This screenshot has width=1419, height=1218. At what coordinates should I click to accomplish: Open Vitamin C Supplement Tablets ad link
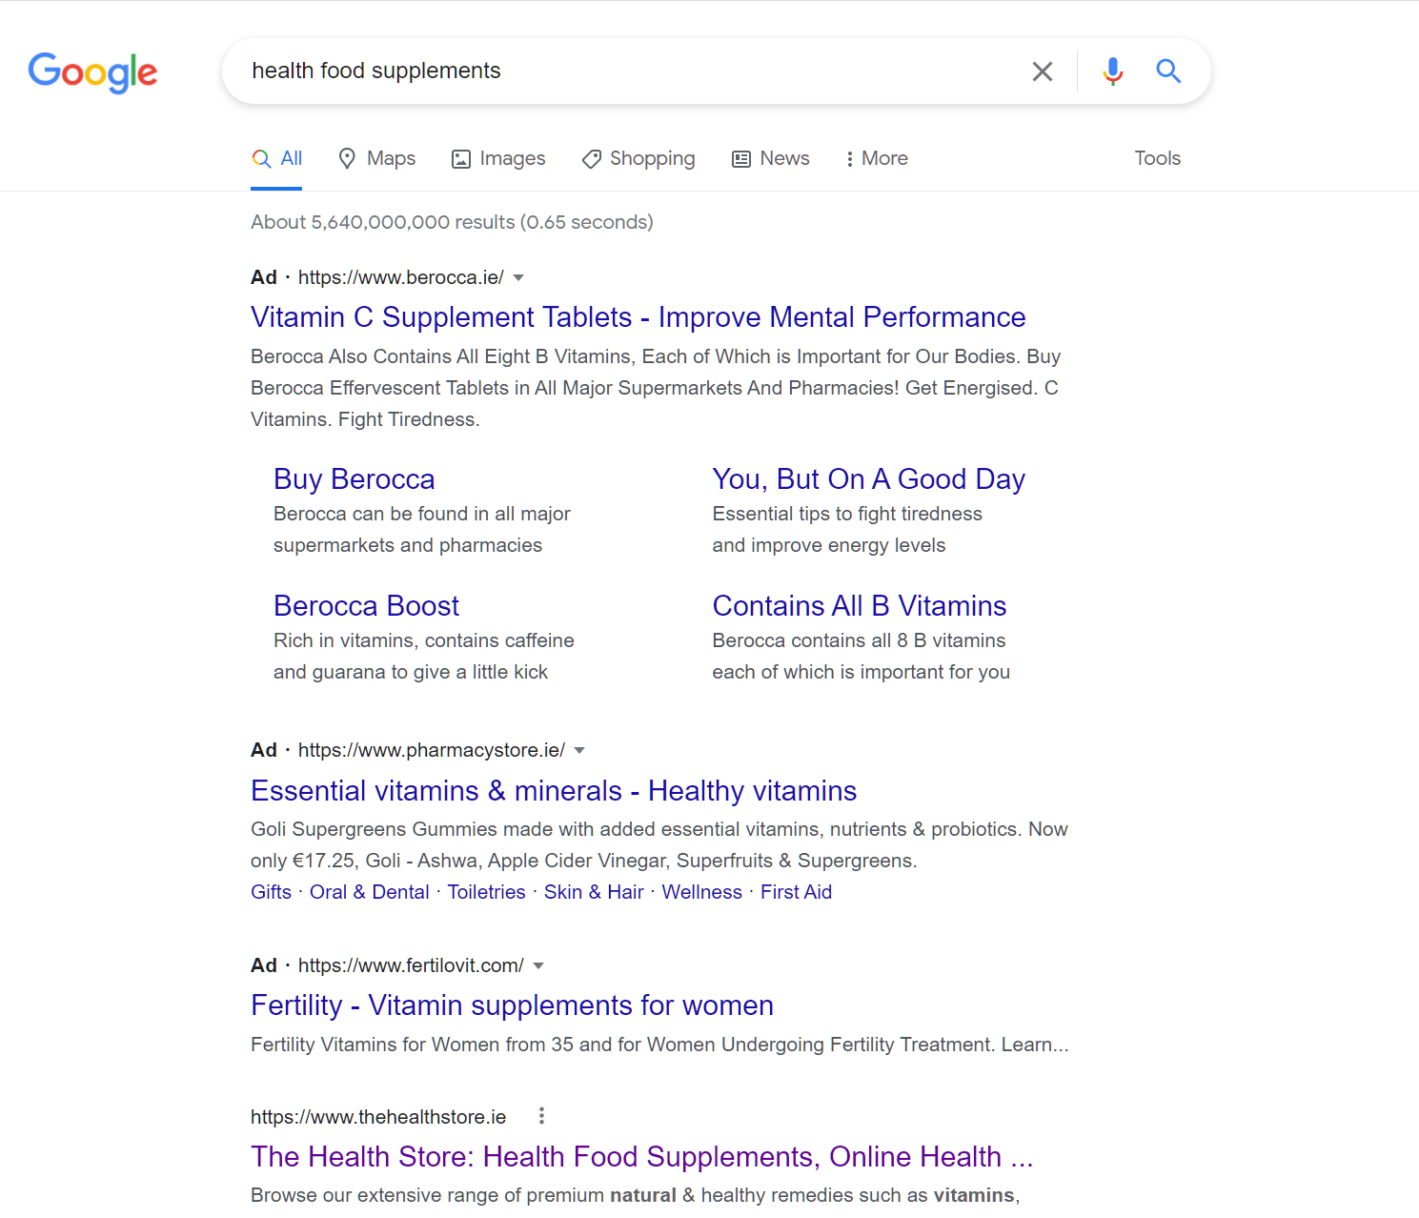[x=639, y=317]
